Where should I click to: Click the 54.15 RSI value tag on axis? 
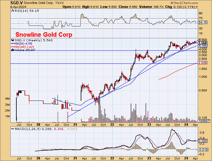point(203,22)
